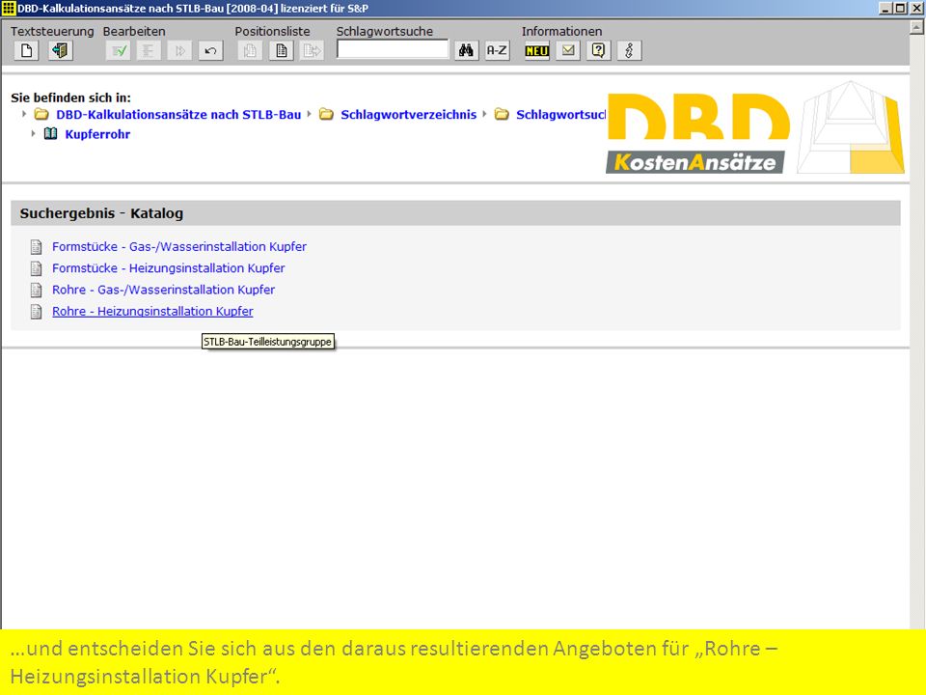This screenshot has height=695, width=926.
Task: Click the application icon in title bar
Action: (x=9, y=9)
